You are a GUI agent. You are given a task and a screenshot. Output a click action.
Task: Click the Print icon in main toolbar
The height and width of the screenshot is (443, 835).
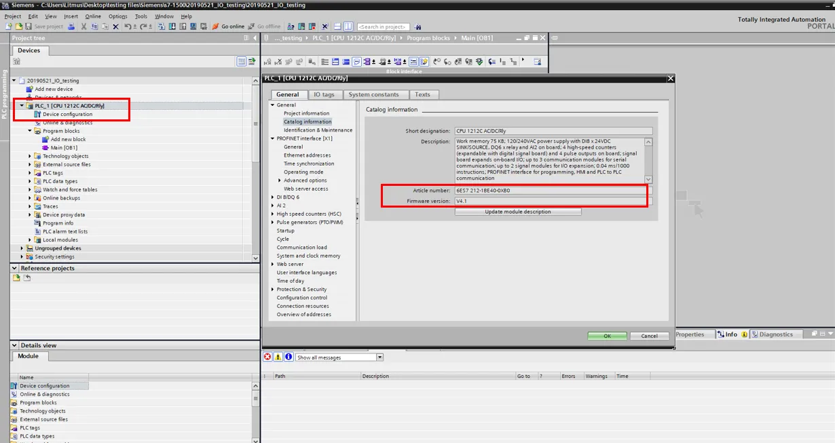tap(71, 26)
